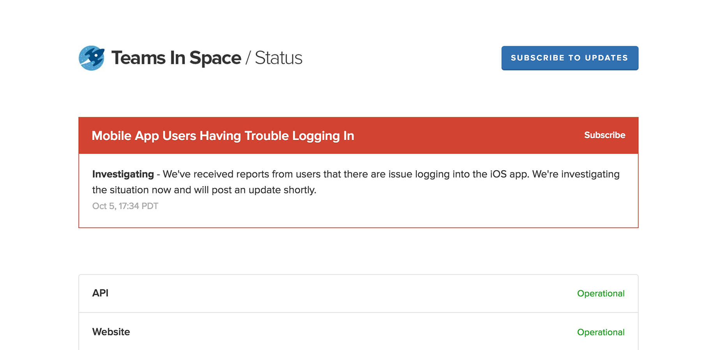Click the Website Operational status text
717x350 pixels.
[600, 332]
